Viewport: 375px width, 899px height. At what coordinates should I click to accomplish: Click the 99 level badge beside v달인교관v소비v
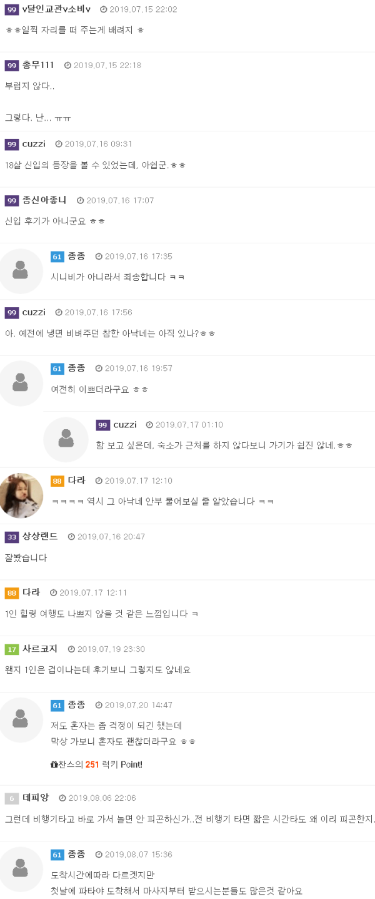11,9
